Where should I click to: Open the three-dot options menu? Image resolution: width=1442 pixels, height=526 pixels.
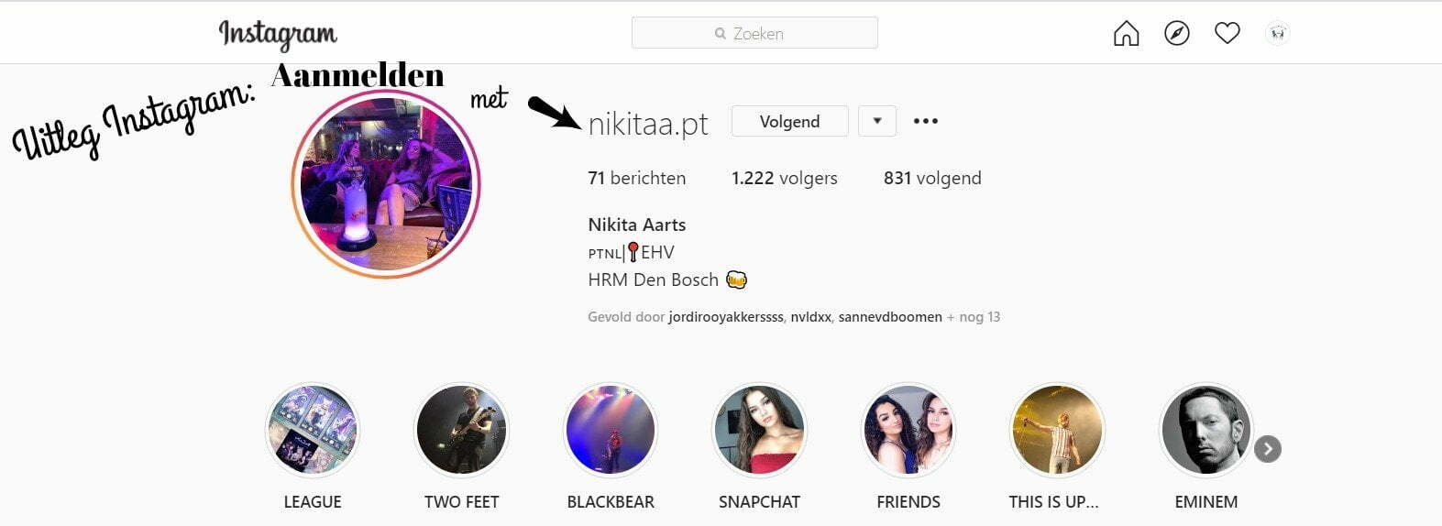(926, 121)
